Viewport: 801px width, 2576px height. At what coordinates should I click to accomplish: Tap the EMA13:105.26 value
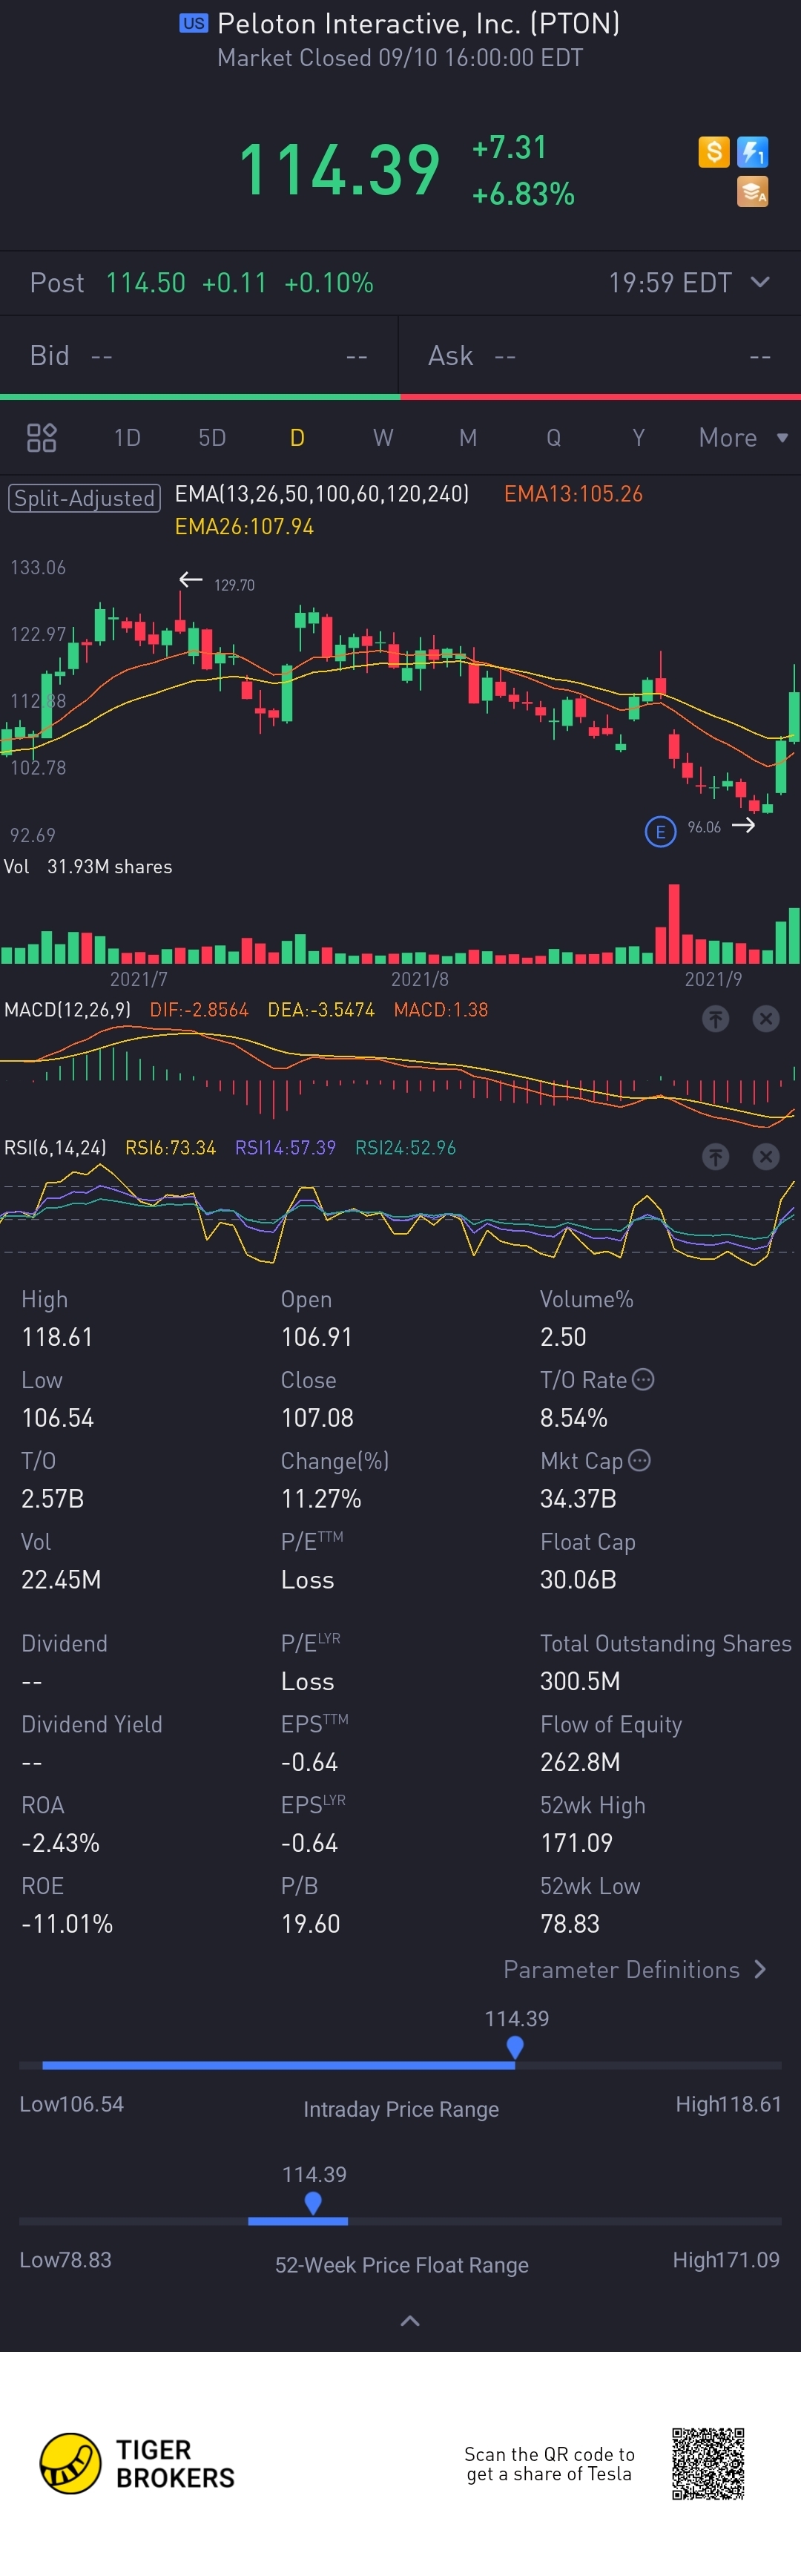coord(573,493)
